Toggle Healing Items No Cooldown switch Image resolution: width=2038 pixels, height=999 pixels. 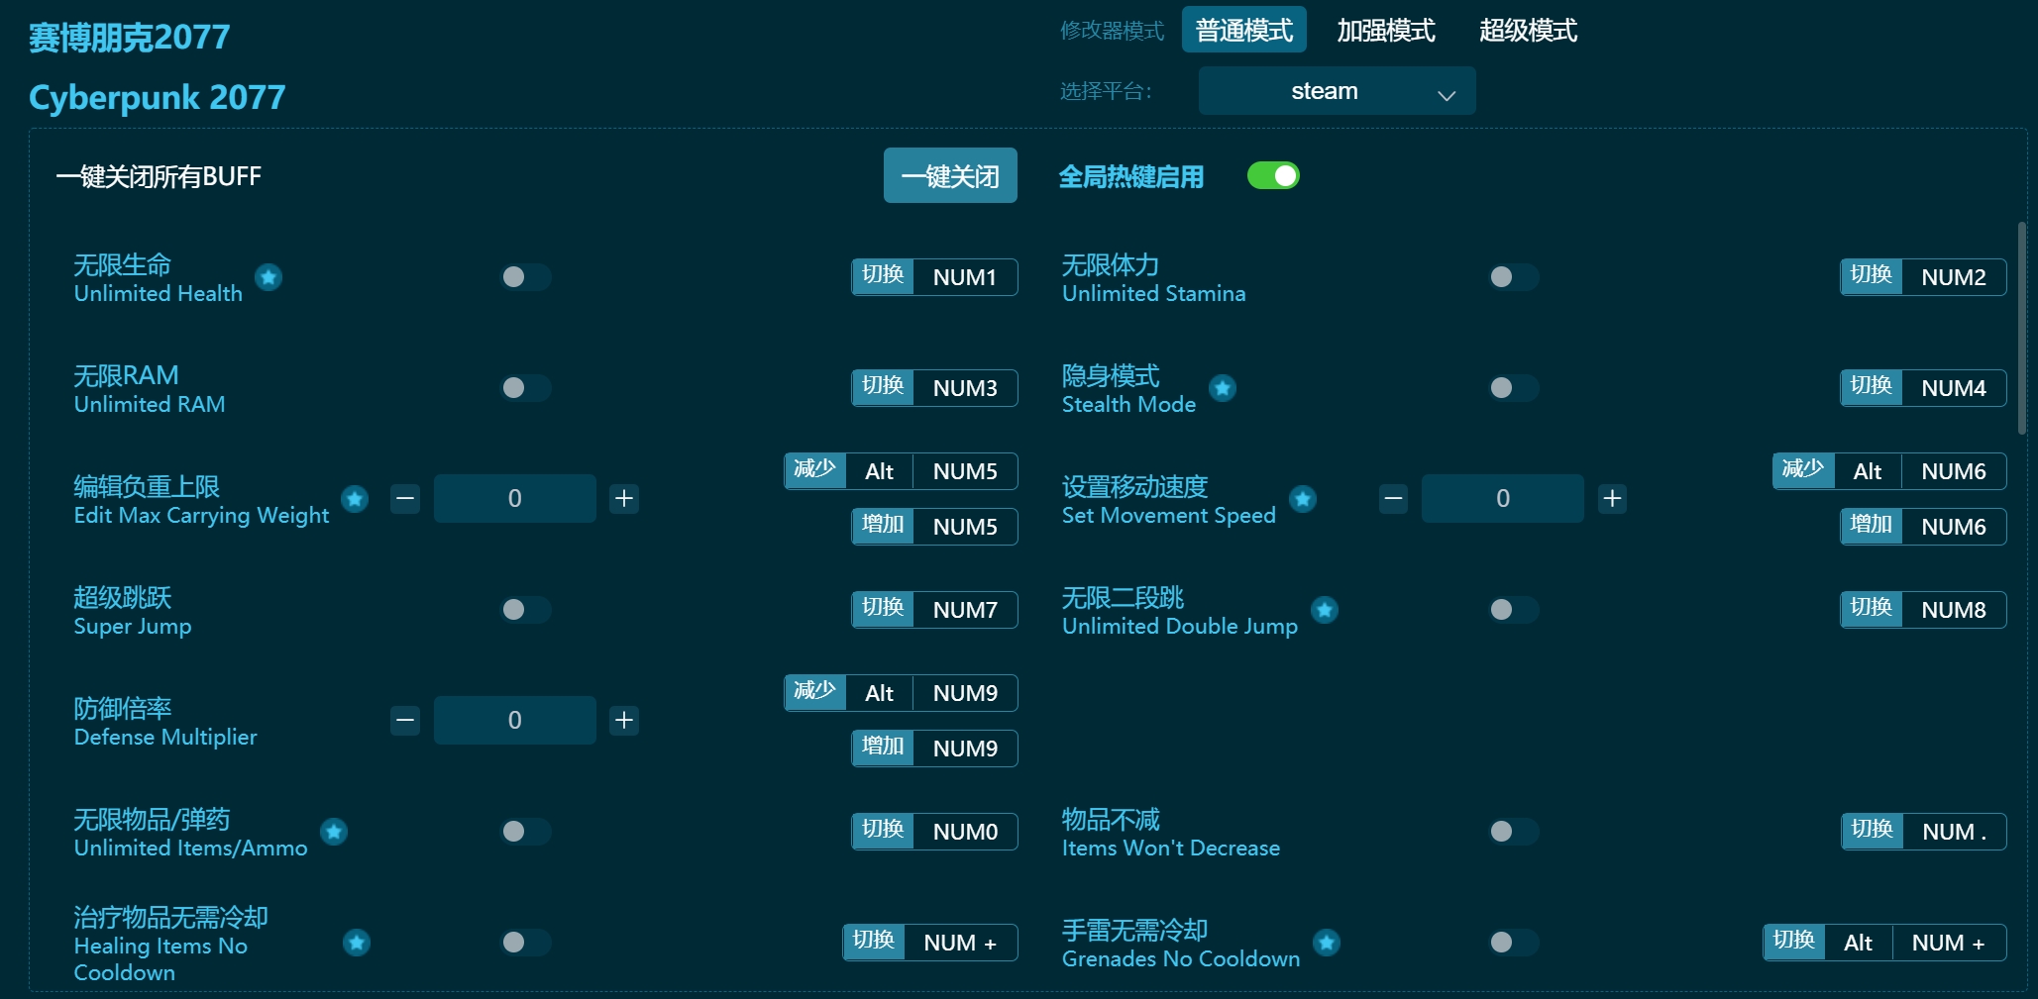(525, 943)
